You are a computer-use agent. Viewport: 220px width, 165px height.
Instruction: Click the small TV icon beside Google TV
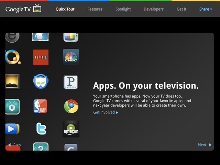(x=37, y=8)
